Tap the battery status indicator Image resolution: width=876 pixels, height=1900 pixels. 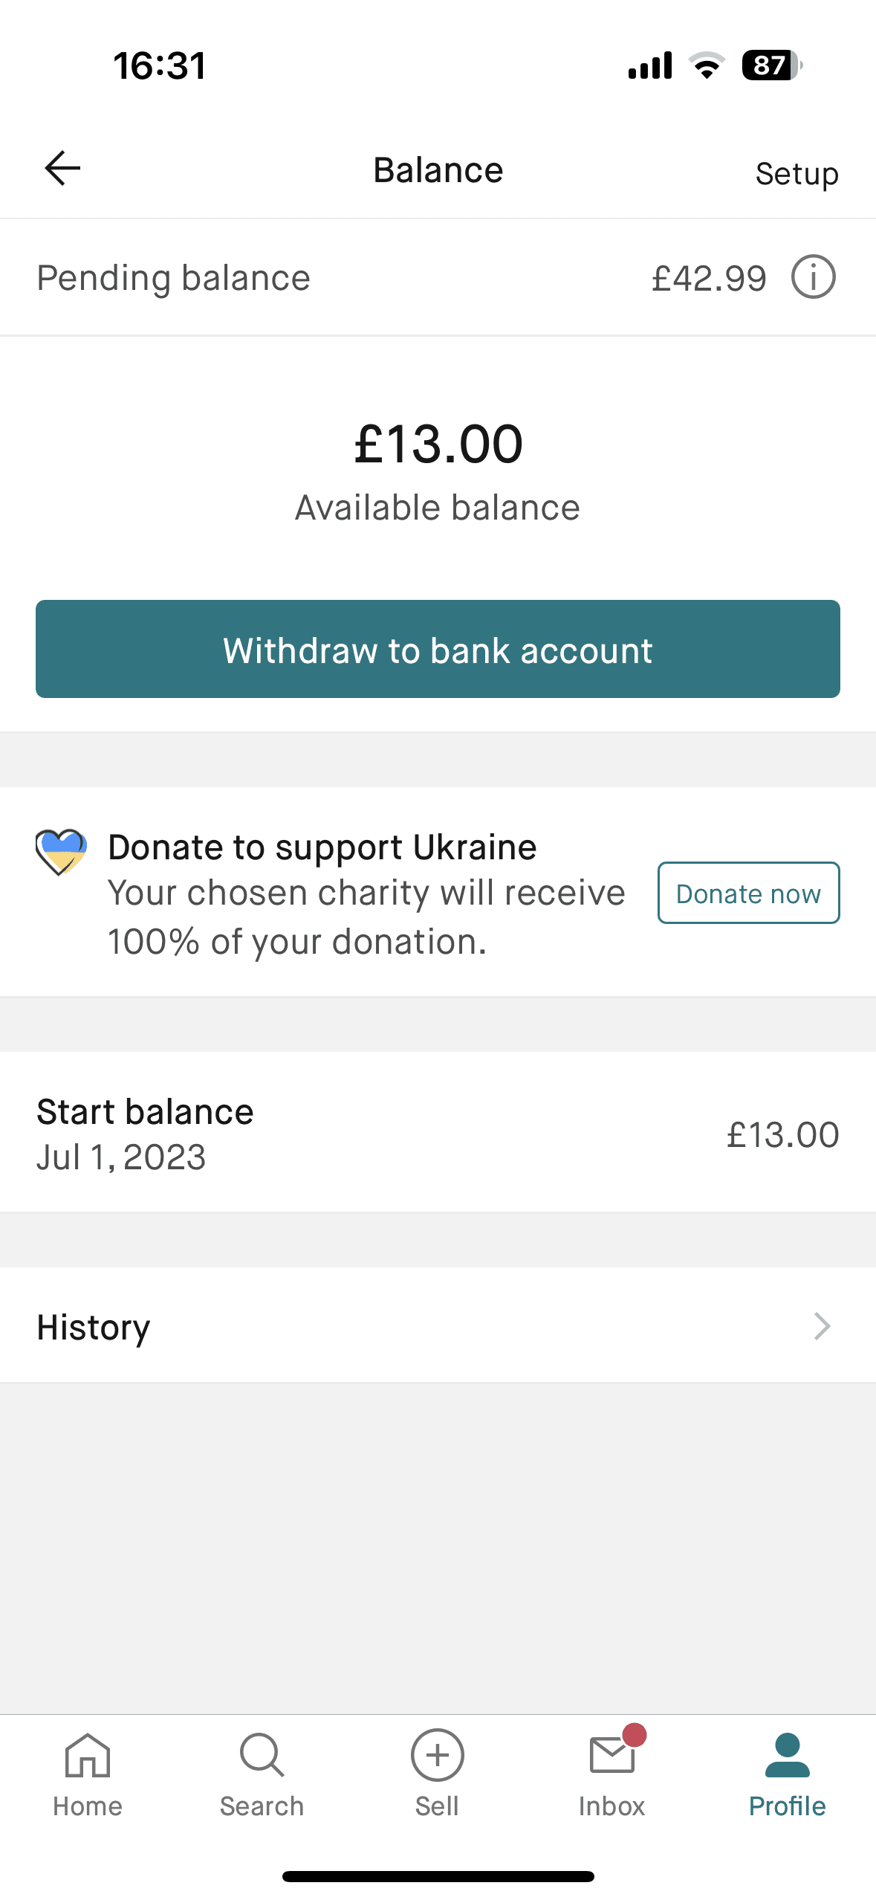(x=771, y=65)
